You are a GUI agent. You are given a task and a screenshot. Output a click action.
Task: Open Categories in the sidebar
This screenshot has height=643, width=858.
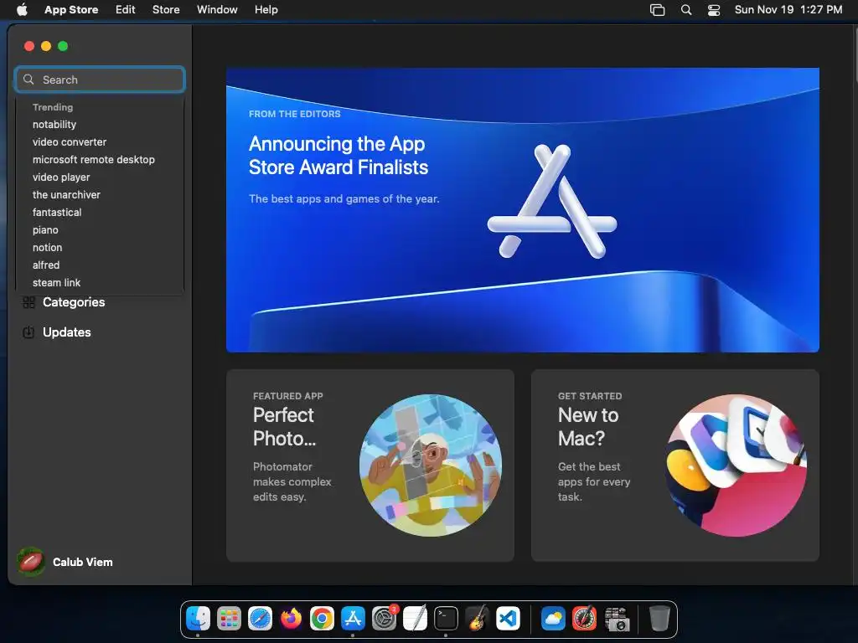(74, 302)
